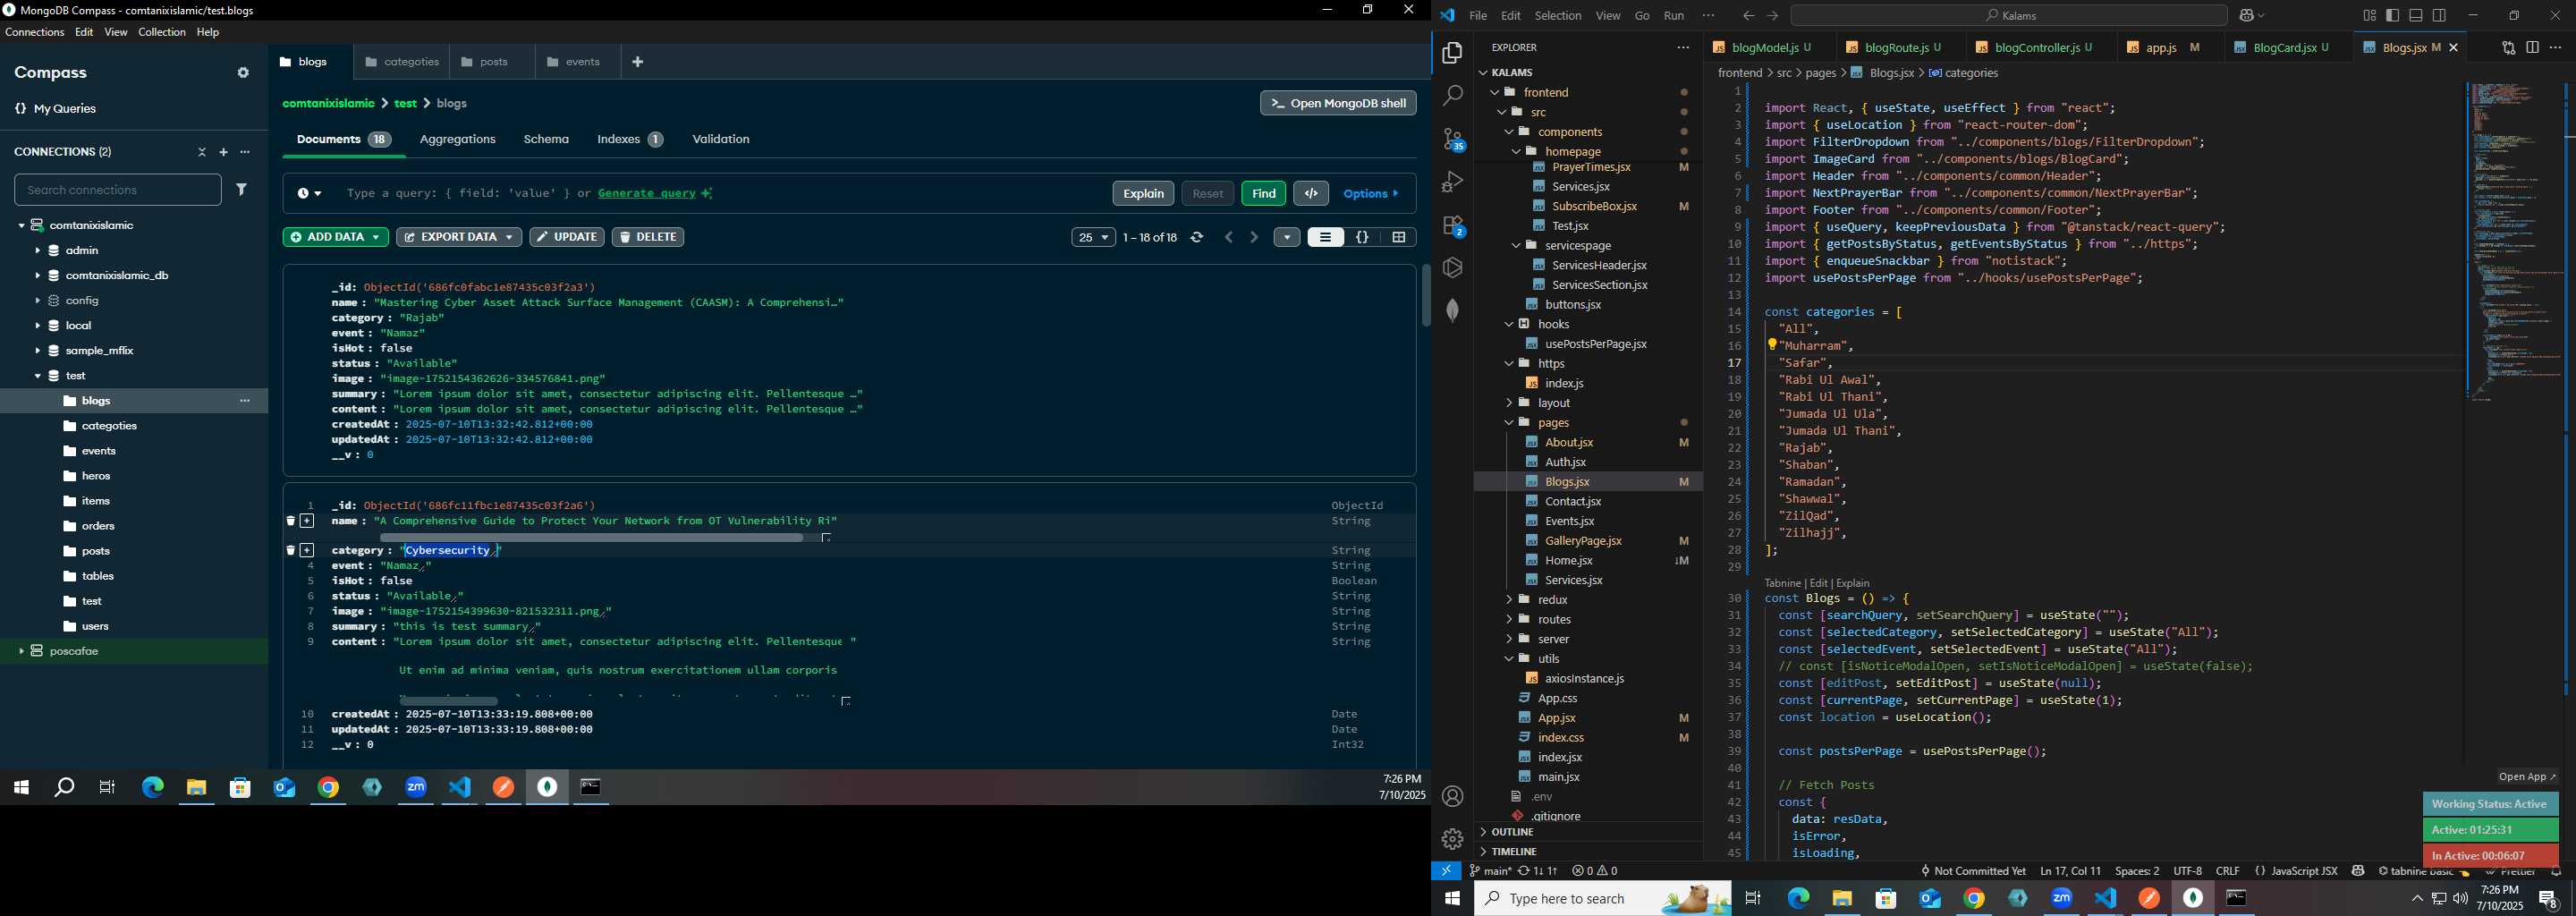
Task: Open the categoties tab in Compass
Action: point(402,62)
